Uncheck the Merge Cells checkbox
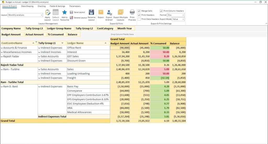Image resolution: width=268 pixels, height=144 pixels. [x=139, y=11]
